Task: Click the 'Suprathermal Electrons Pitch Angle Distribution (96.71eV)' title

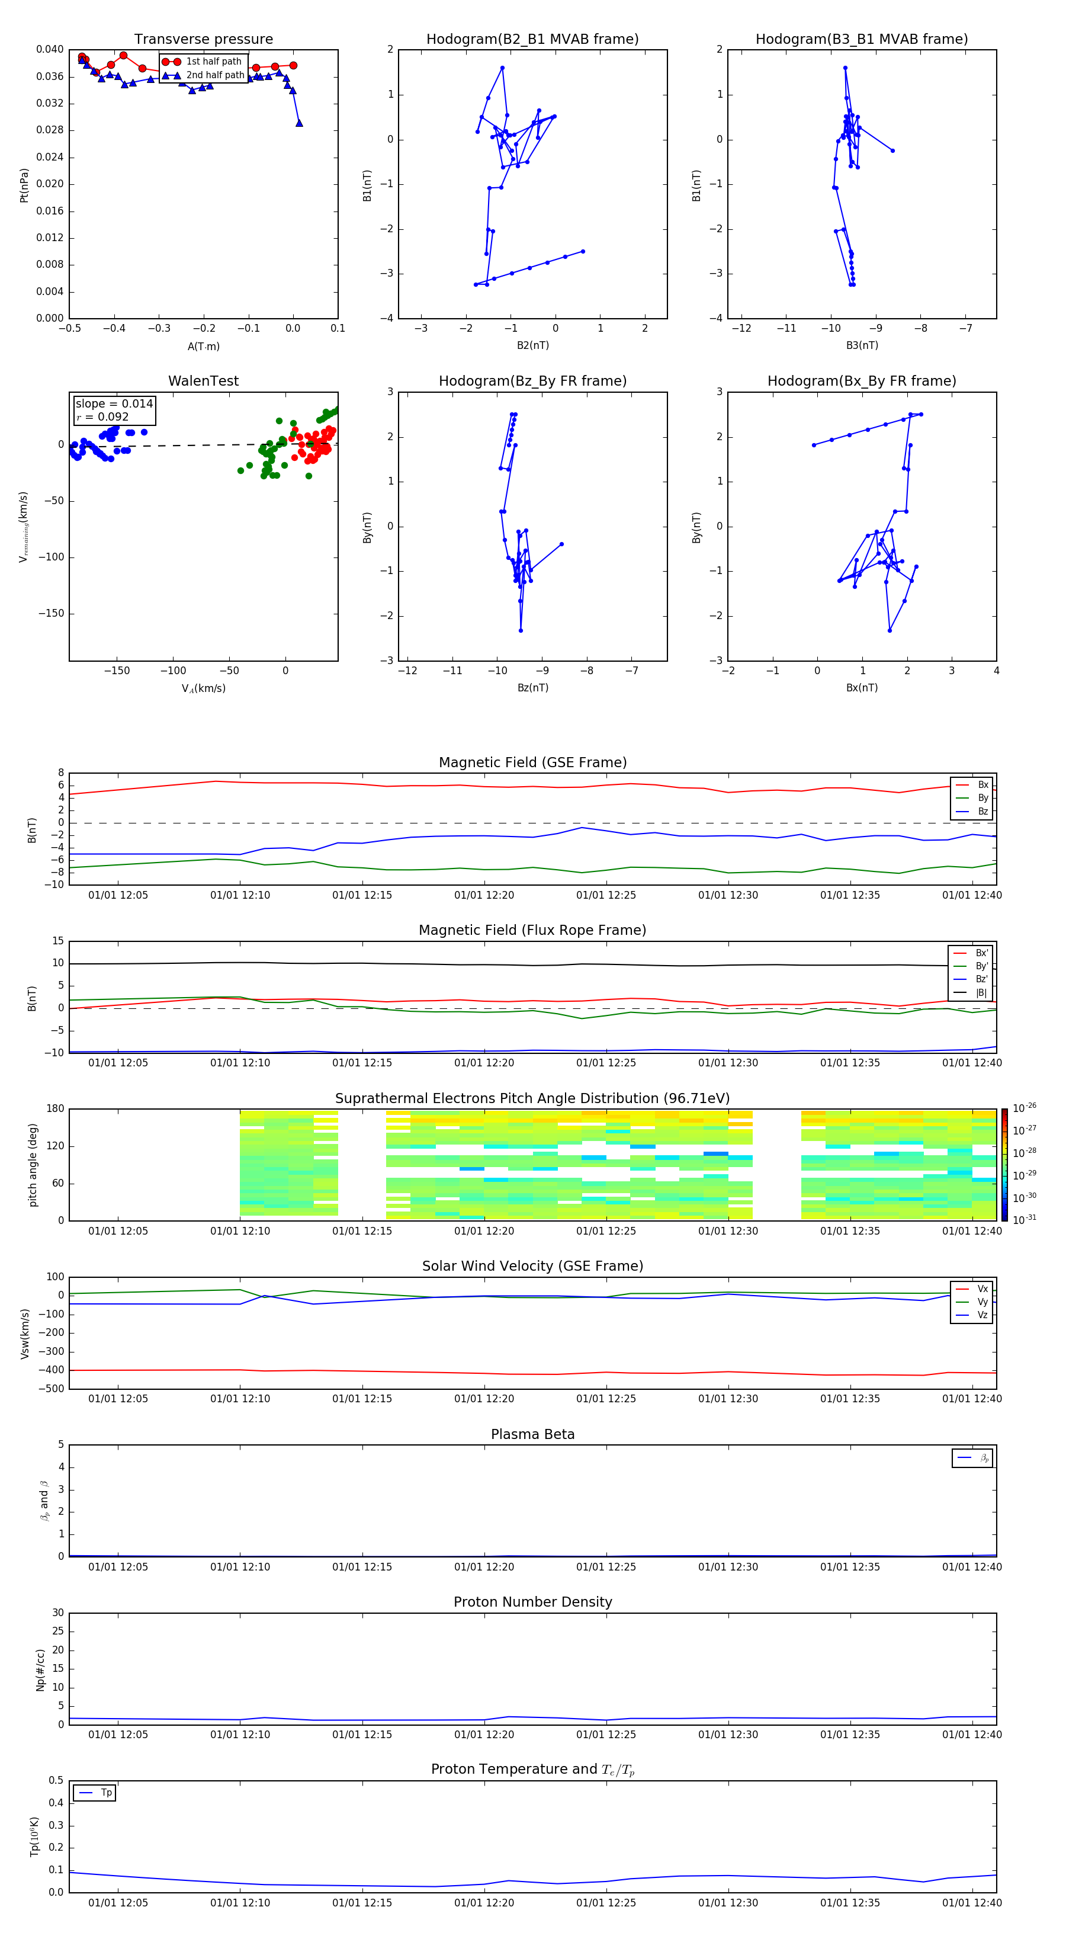Action: (x=532, y=1099)
